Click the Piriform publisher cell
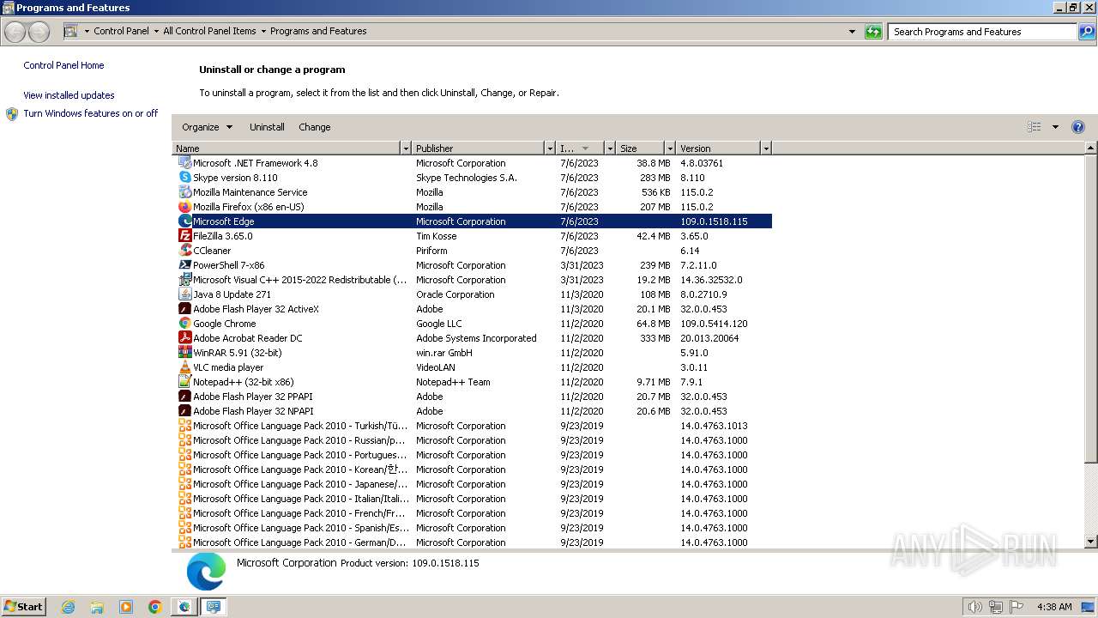This screenshot has width=1098, height=618. click(x=431, y=251)
